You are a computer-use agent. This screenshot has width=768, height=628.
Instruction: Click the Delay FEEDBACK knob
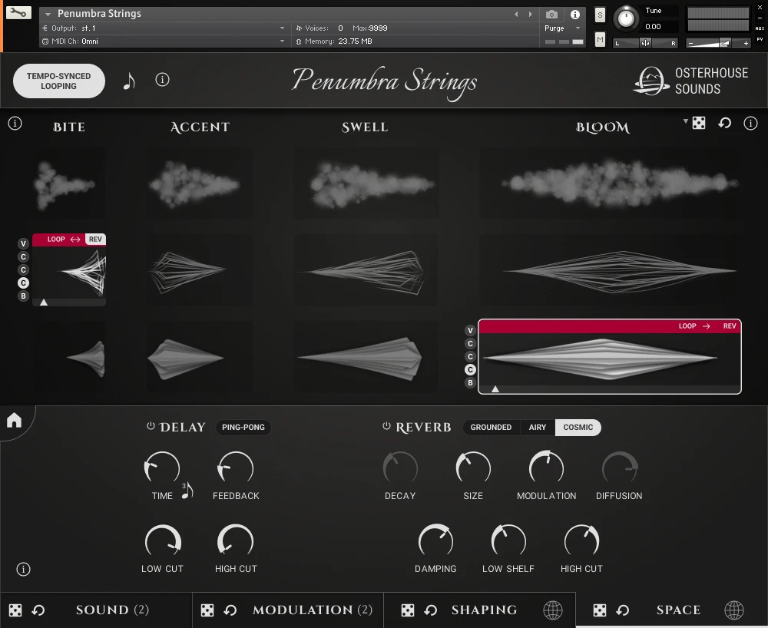236,468
